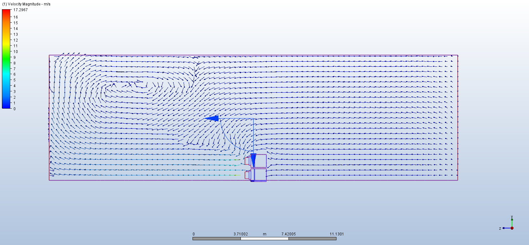This screenshot has height=245, width=529.
Task: Pick the red region of the color legend
Action: (6, 13)
